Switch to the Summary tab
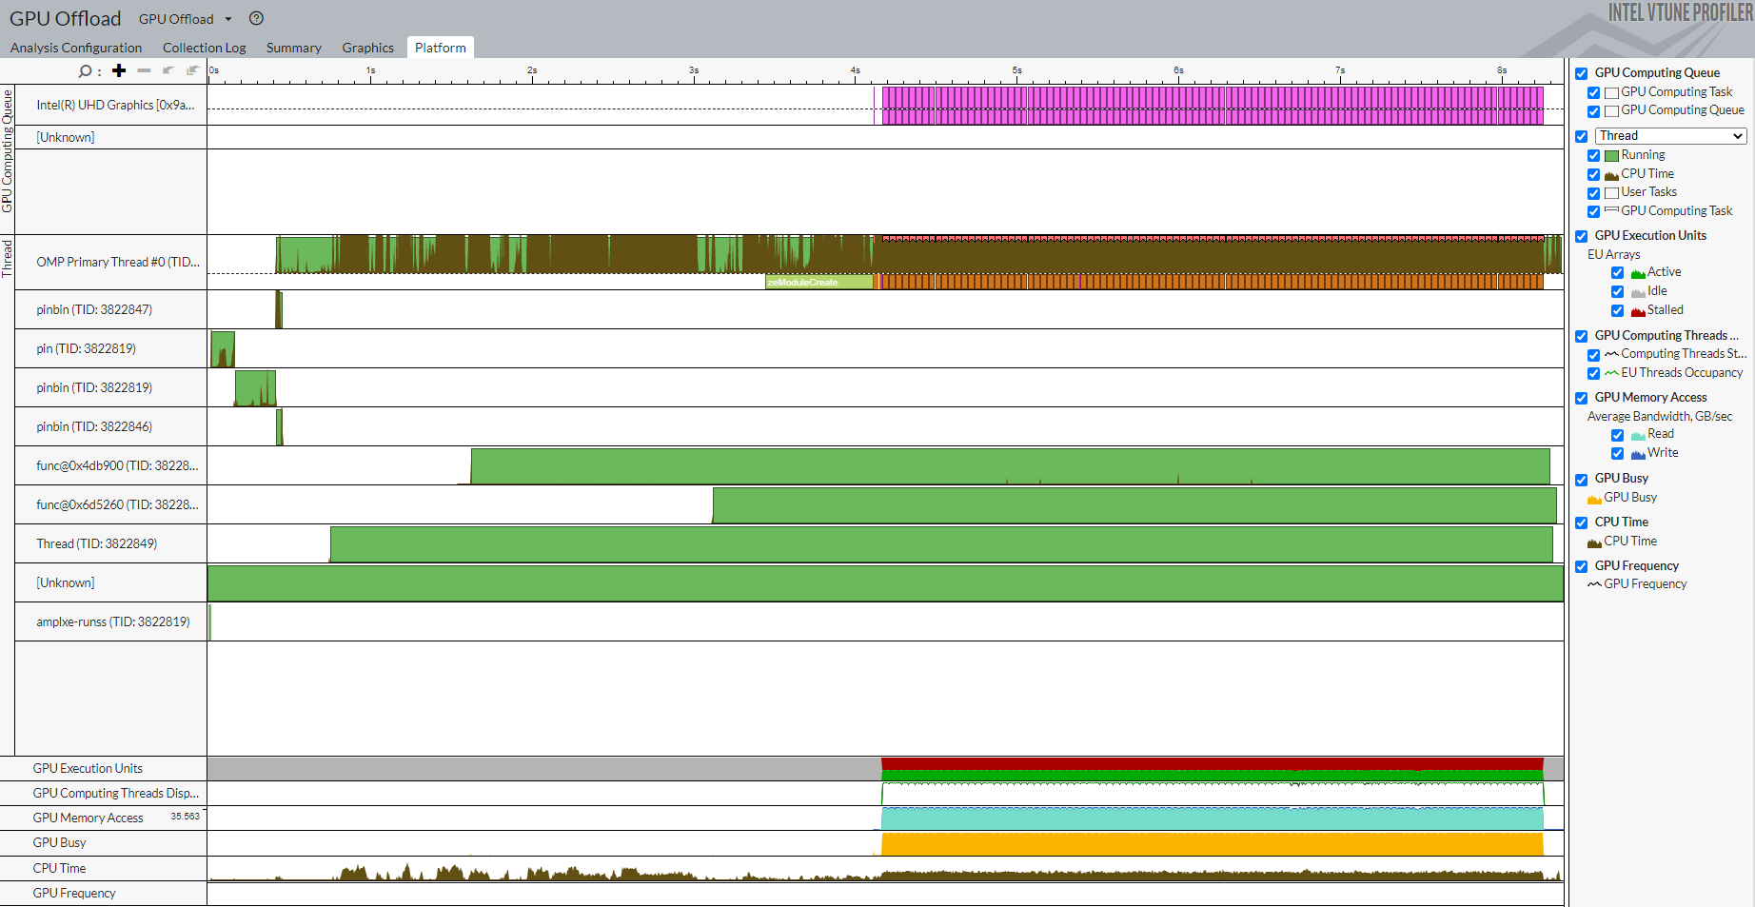The width and height of the screenshot is (1755, 907). (293, 48)
